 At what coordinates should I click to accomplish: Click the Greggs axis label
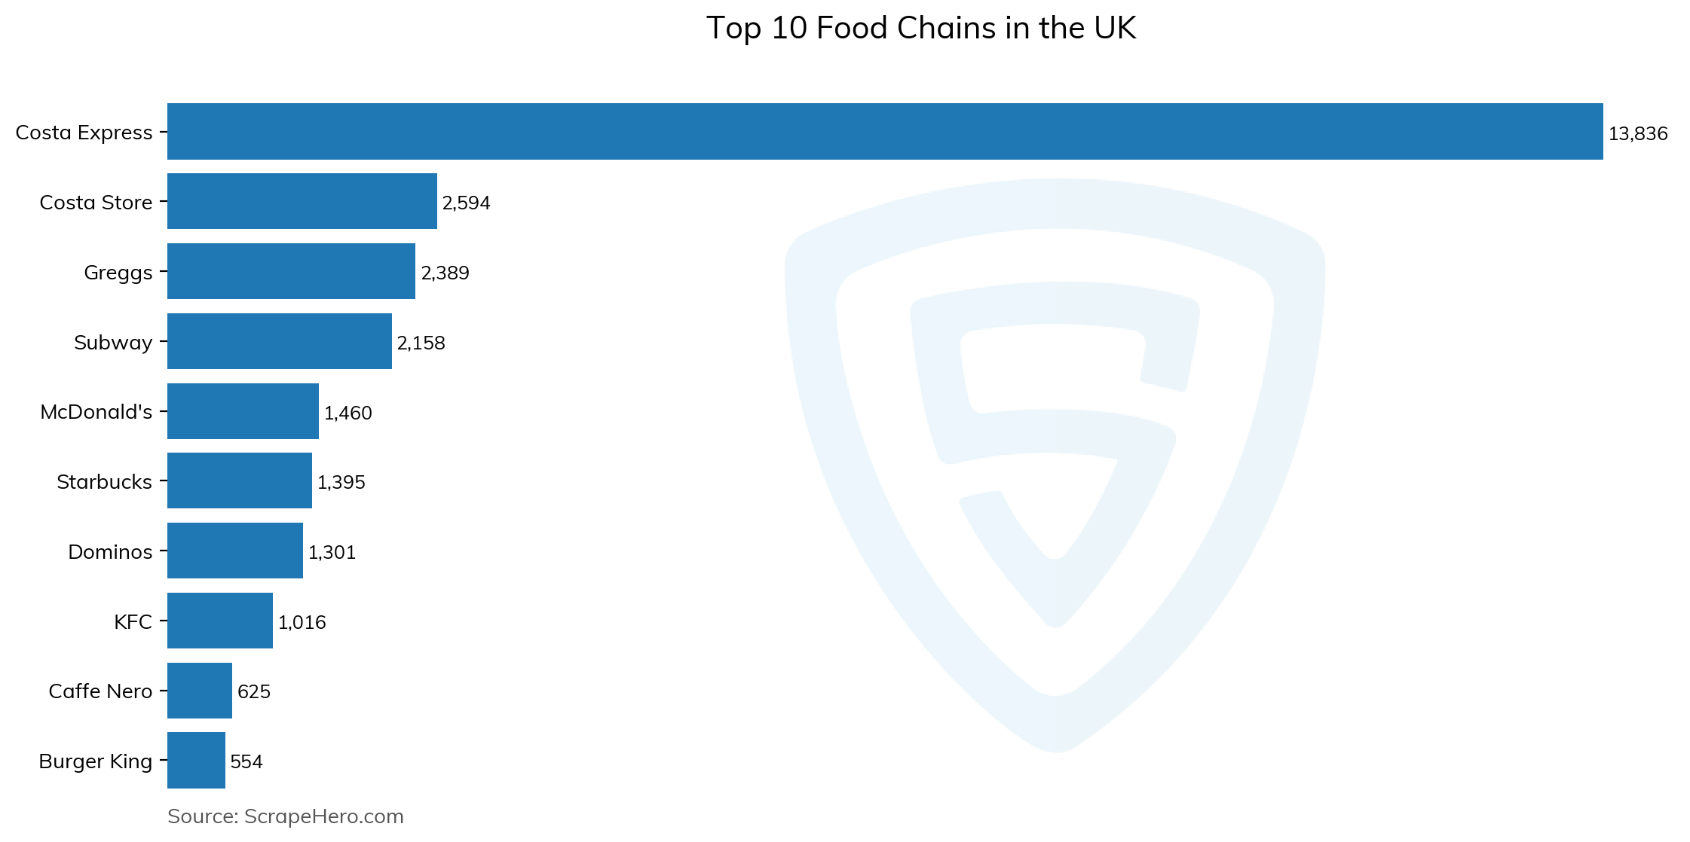[x=118, y=273]
